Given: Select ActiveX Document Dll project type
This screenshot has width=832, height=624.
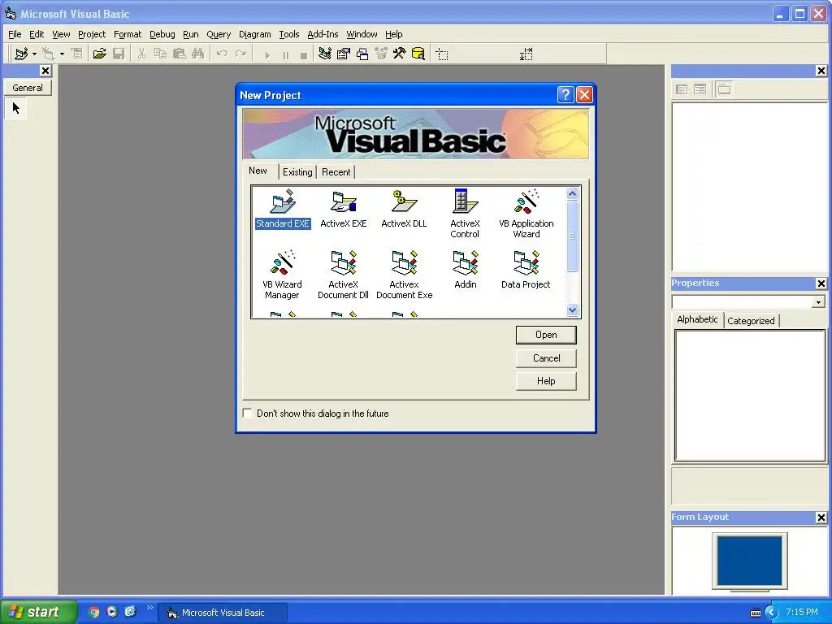Looking at the screenshot, I should [x=344, y=275].
